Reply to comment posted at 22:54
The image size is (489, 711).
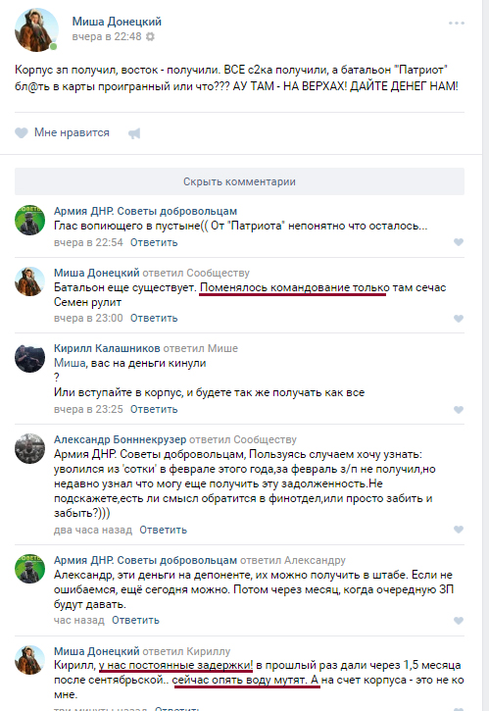(x=154, y=242)
